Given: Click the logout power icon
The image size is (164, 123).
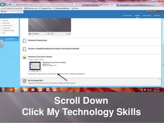Looking at the screenshot, I should pos(162,11).
